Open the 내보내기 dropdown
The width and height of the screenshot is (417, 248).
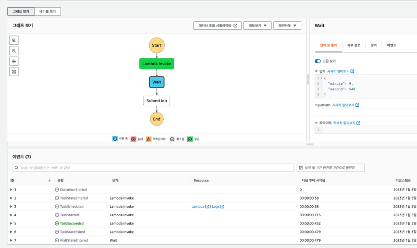coord(257,26)
